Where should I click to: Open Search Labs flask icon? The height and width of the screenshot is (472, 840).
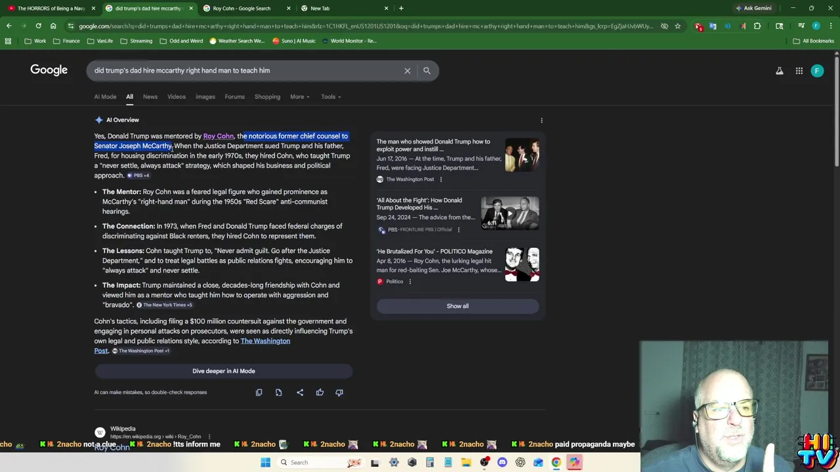tap(780, 71)
